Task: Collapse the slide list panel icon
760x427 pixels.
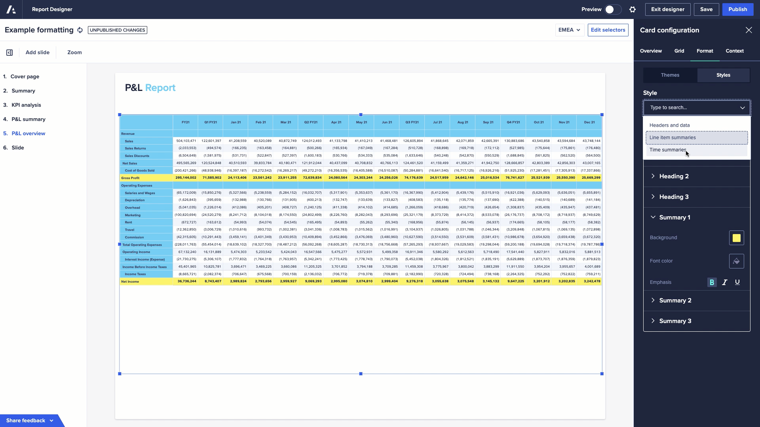Action: pos(9,53)
